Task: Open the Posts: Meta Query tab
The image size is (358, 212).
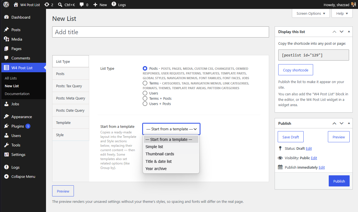Action: (71, 98)
